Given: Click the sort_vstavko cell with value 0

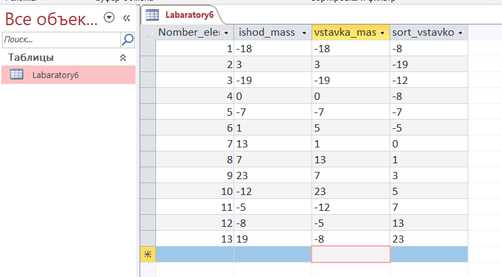Looking at the screenshot, I should tap(429, 143).
